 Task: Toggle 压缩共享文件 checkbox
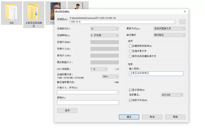point(130,51)
